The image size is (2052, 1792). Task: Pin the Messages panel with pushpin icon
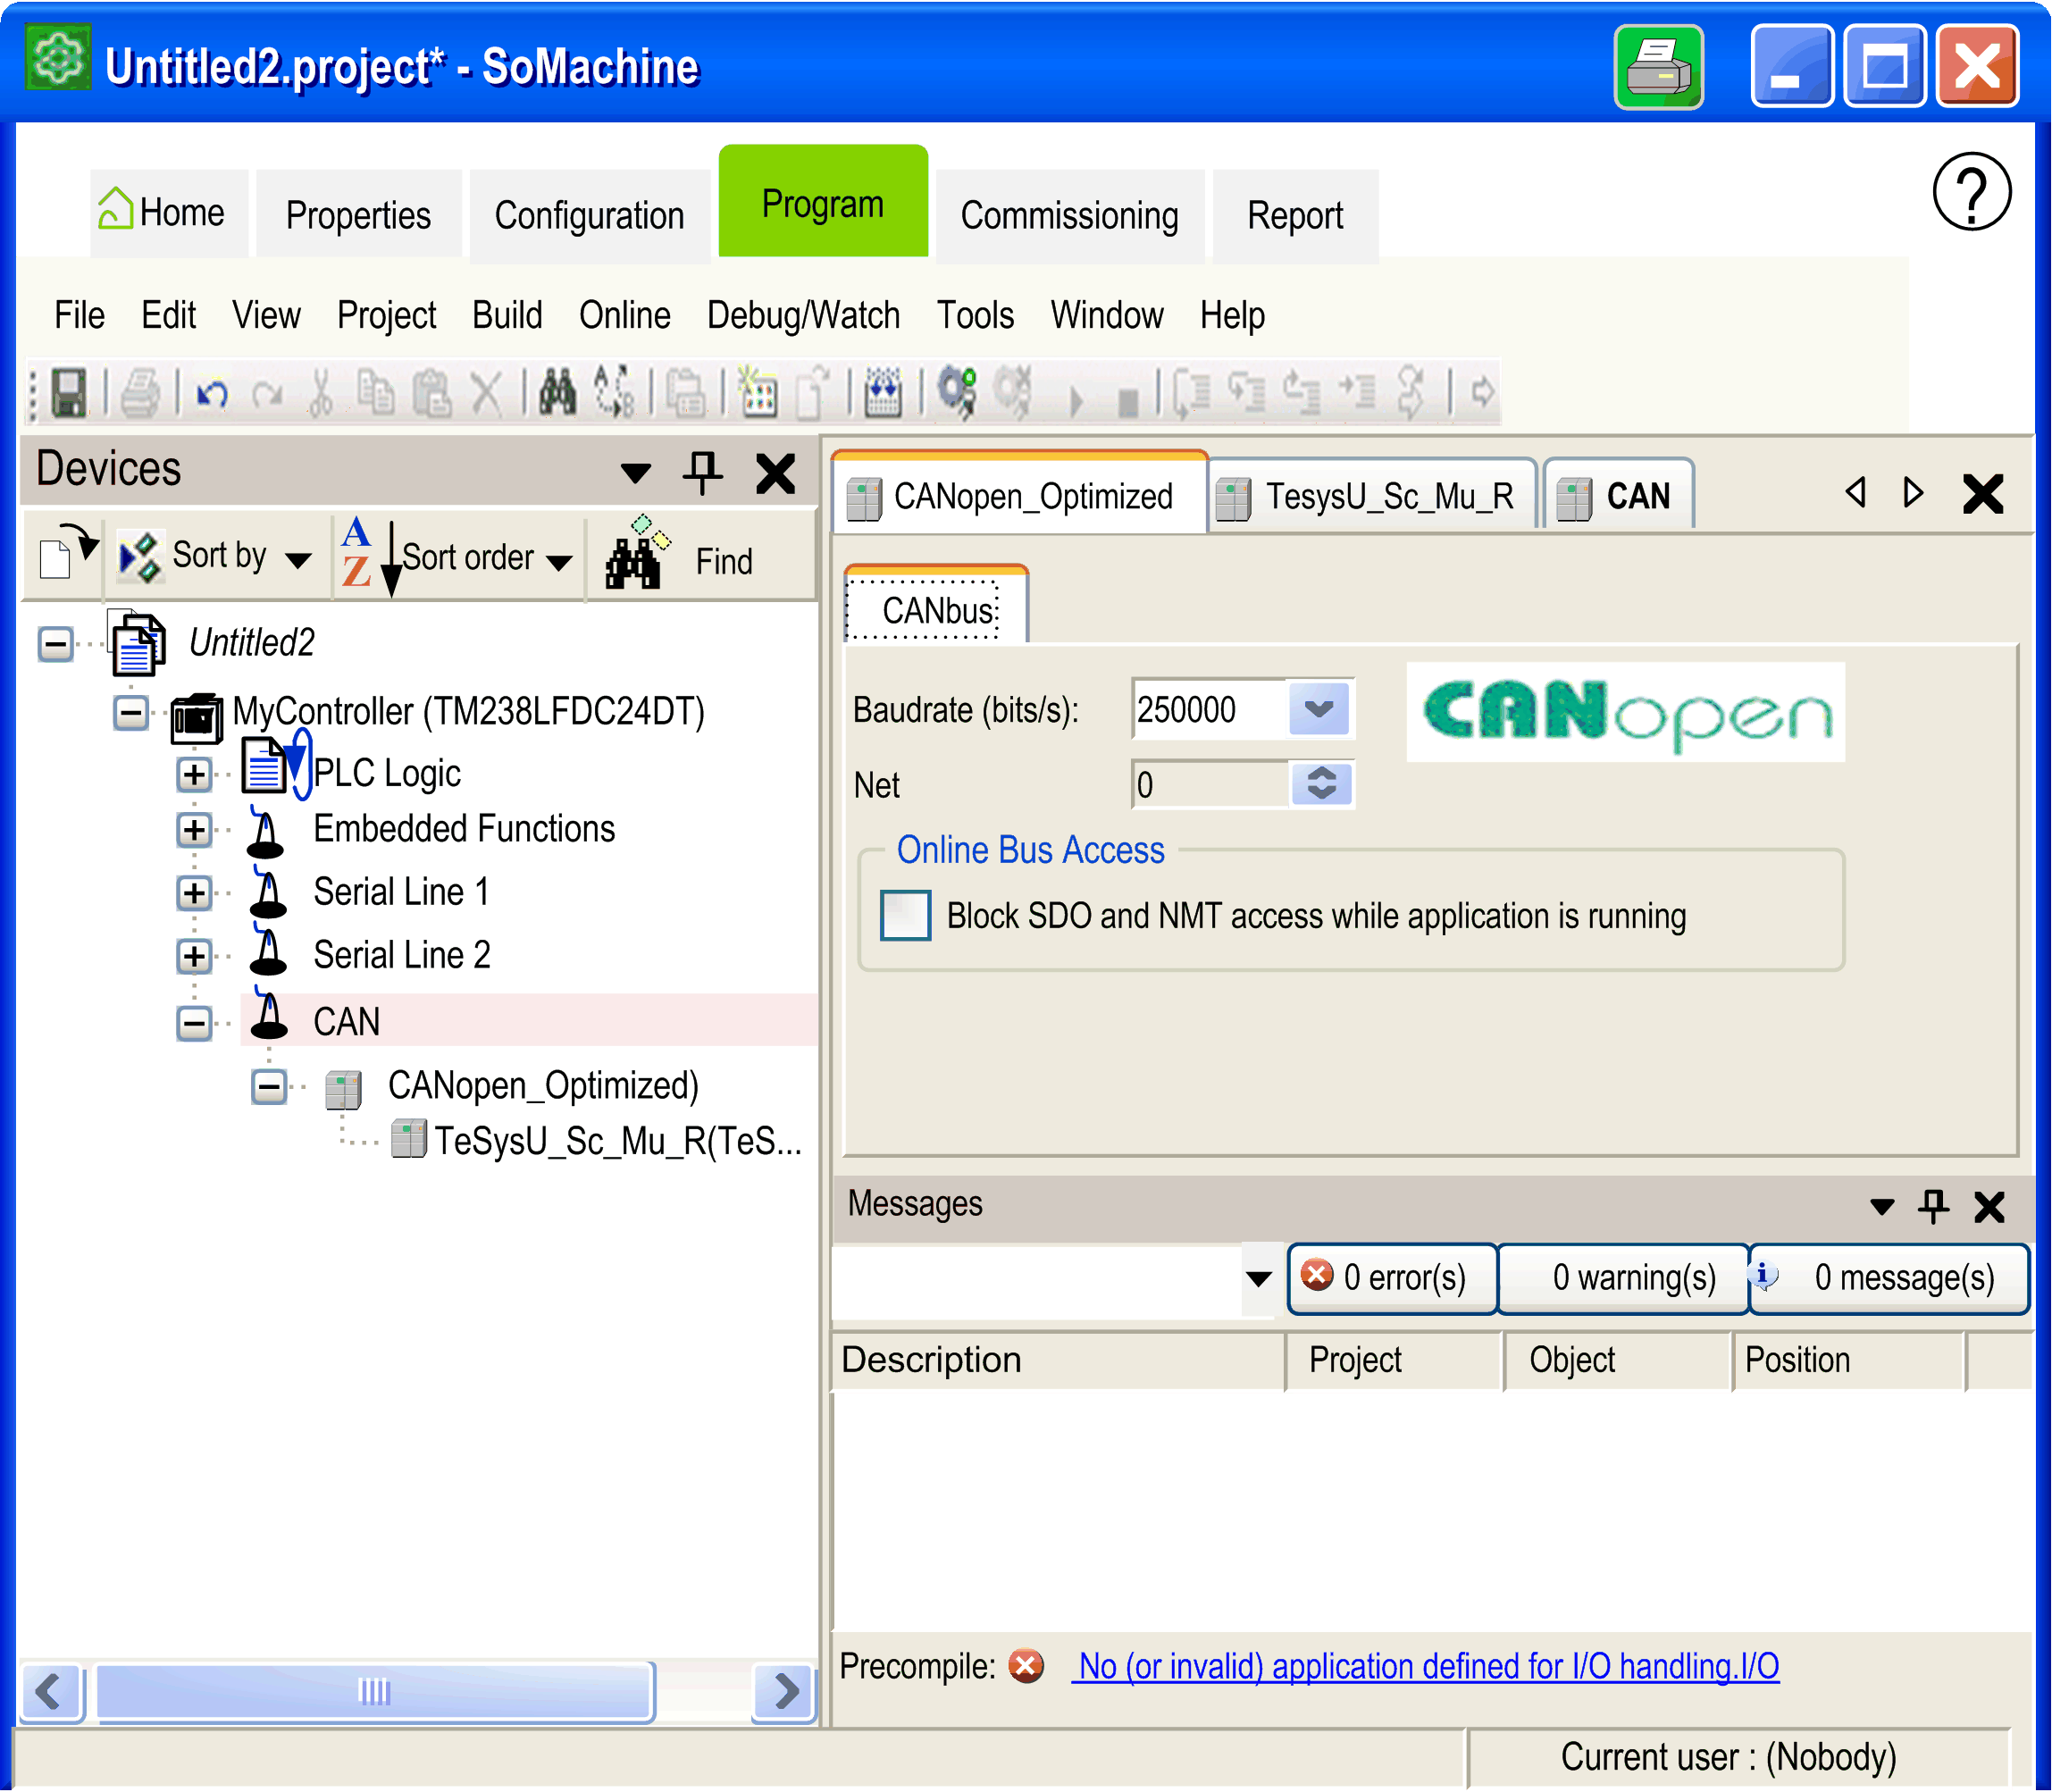[x=1932, y=1205]
